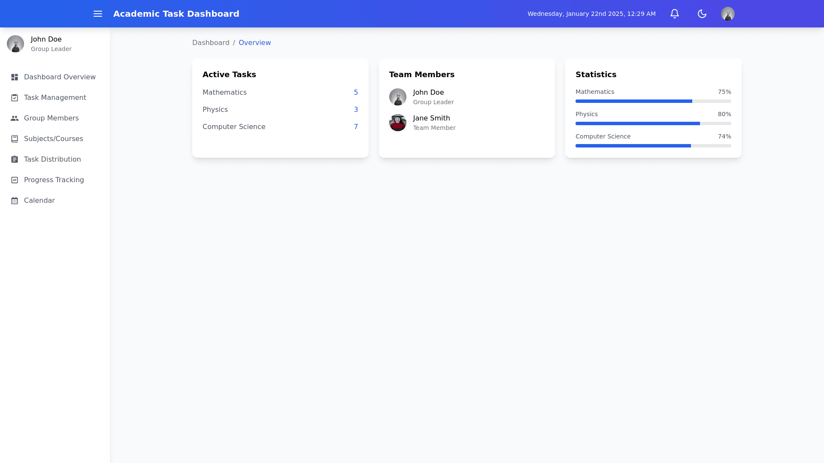Click the Group Members people icon
The width and height of the screenshot is (824, 463).
pos(15,118)
